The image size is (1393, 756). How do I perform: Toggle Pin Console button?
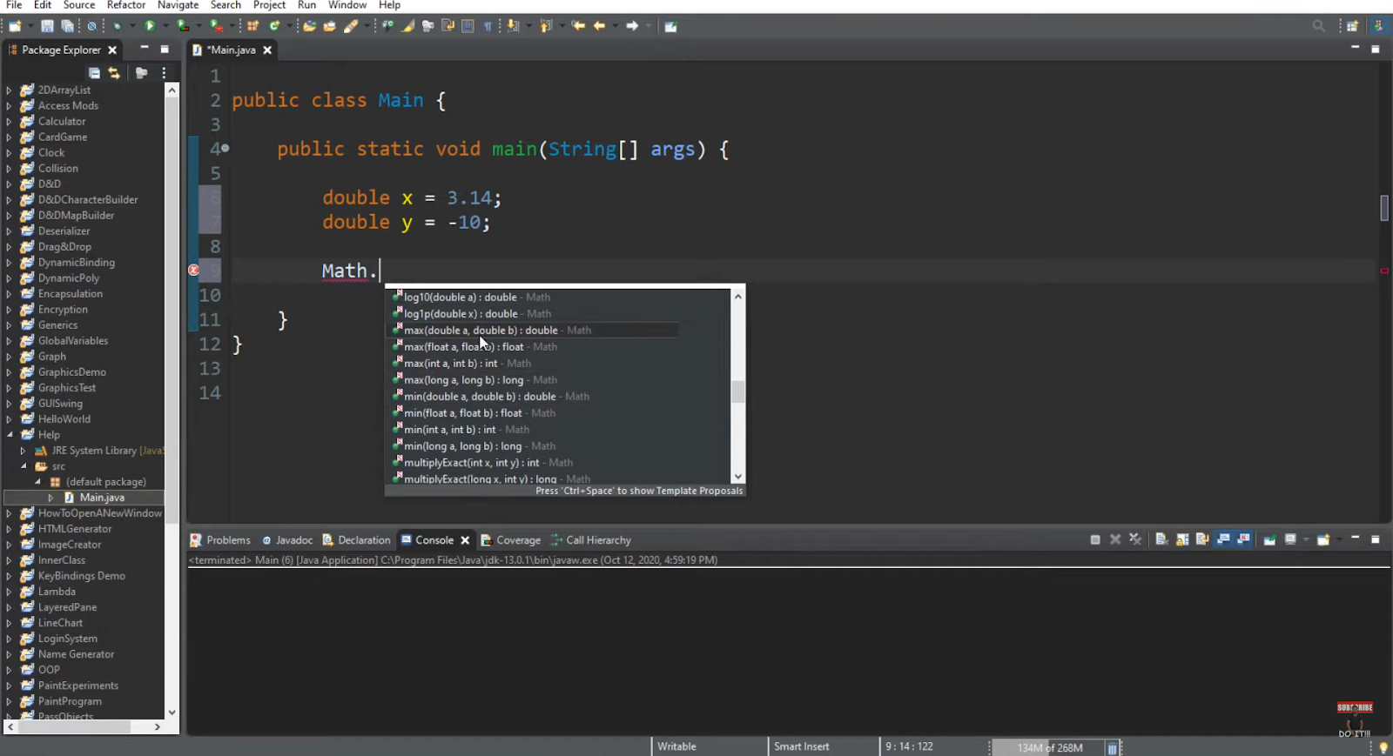pos(1269,540)
